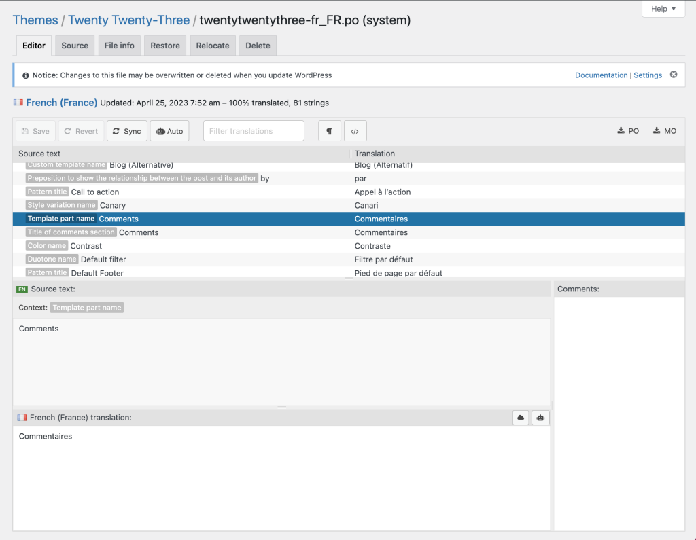Click the French flag icon by locale
Viewport: 696px width, 540px height.
[18, 103]
